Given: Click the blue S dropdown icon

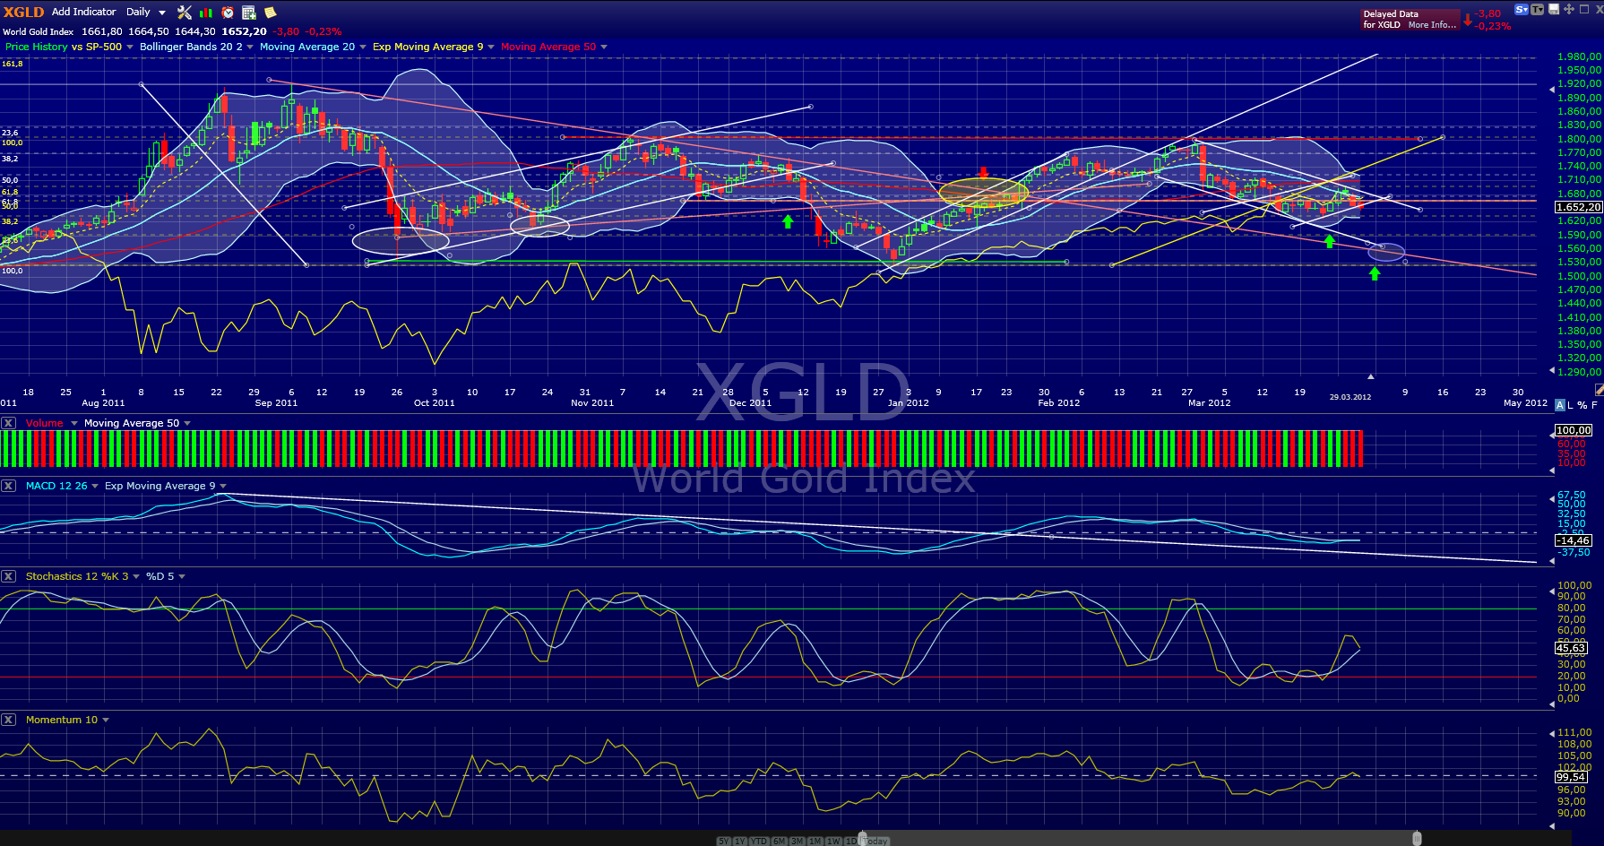Looking at the screenshot, I should tap(1522, 9).
